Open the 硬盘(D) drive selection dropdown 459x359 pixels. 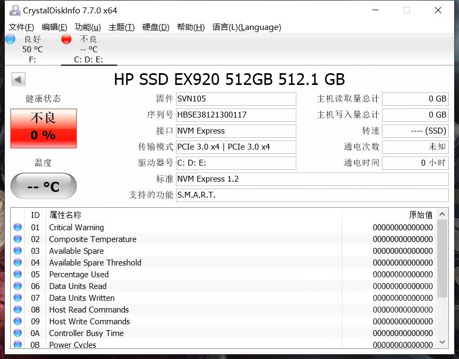coord(155,27)
